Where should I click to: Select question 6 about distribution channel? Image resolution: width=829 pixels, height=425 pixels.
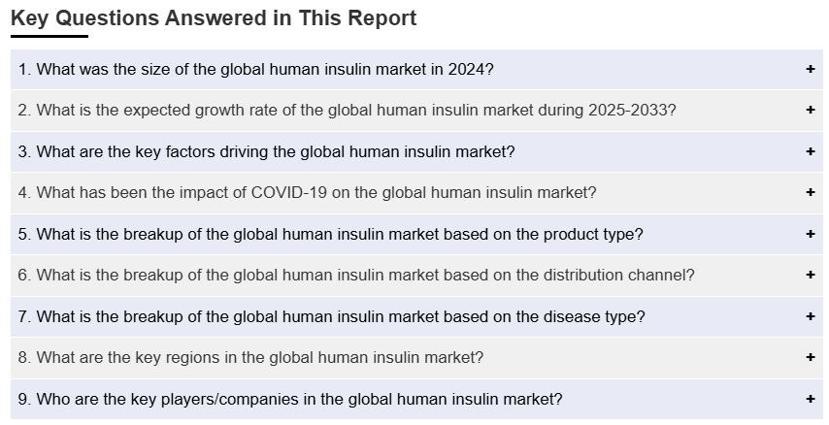pyautogui.click(x=356, y=276)
